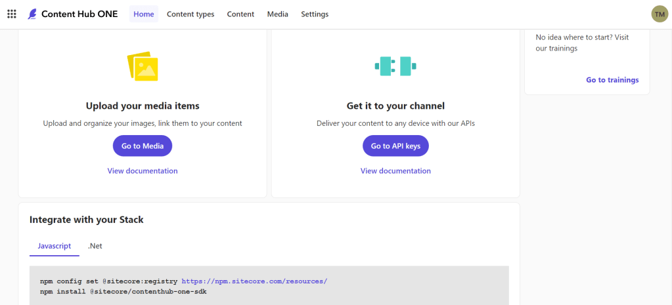Navigate to the Content section

240,14
